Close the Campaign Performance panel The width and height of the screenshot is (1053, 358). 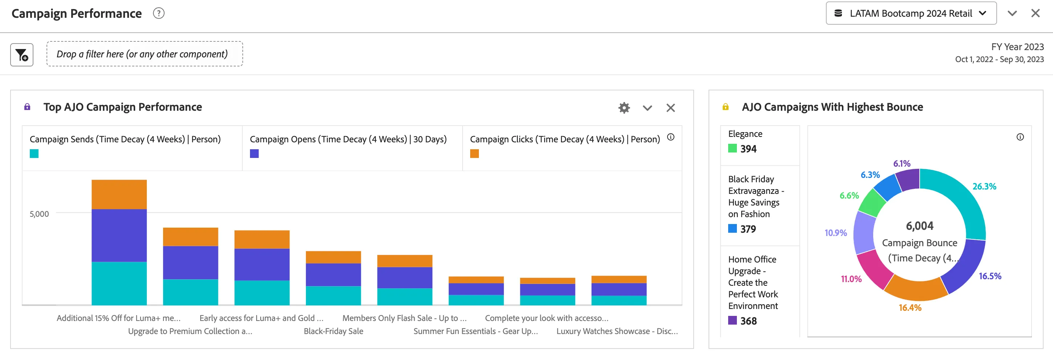pos(1036,13)
